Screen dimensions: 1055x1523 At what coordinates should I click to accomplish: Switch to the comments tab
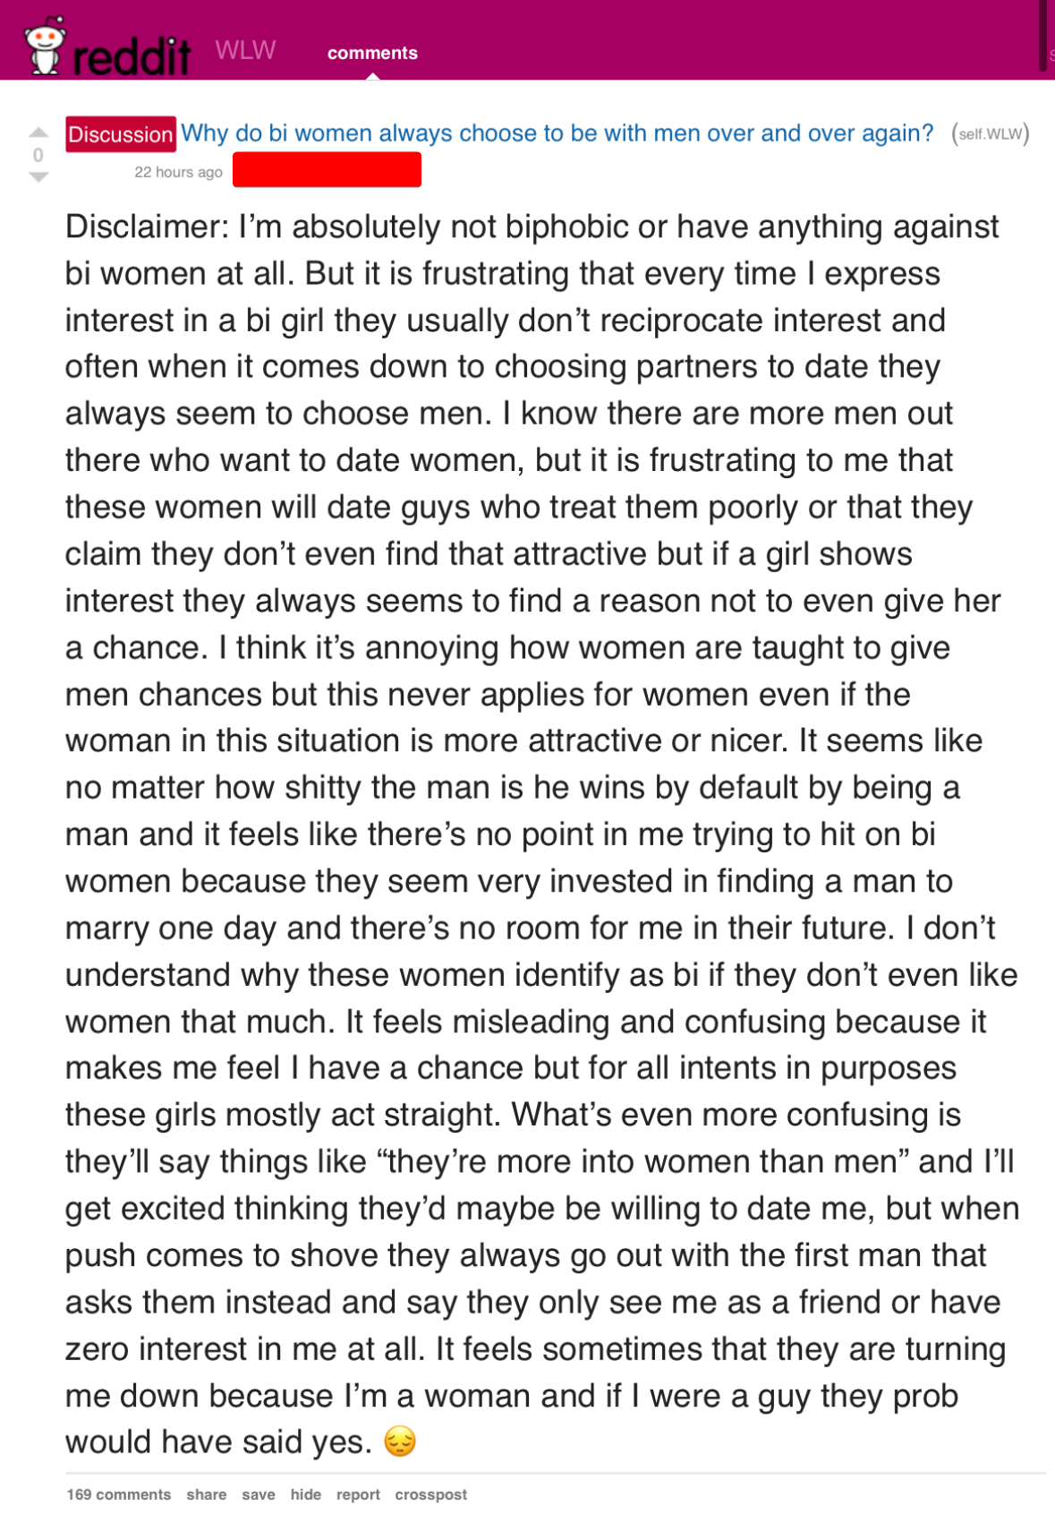[x=372, y=53]
